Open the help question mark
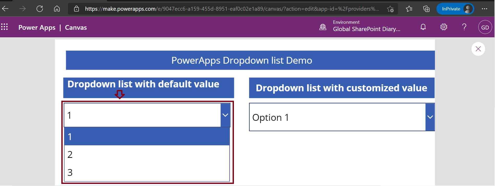 pyautogui.click(x=464, y=27)
